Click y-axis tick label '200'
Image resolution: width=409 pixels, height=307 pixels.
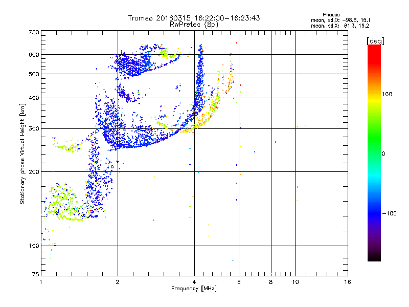(x=34, y=172)
